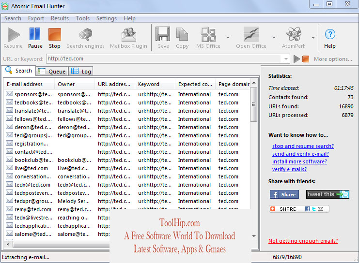Open 'send and verify e-mail?' link

[x=300, y=154]
